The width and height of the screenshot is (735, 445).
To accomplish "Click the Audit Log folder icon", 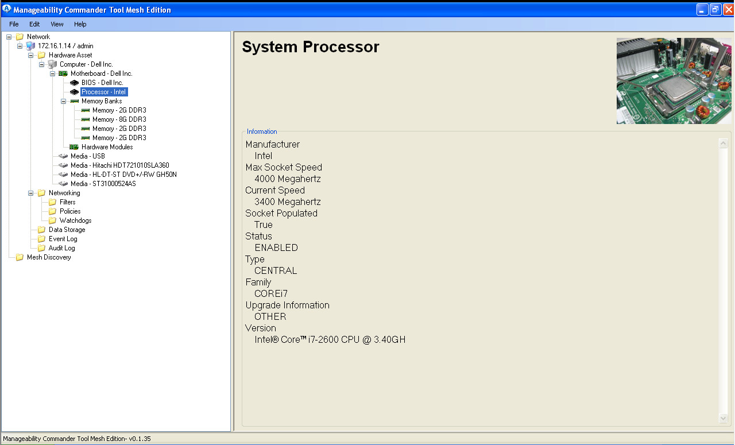I will [41, 248].
